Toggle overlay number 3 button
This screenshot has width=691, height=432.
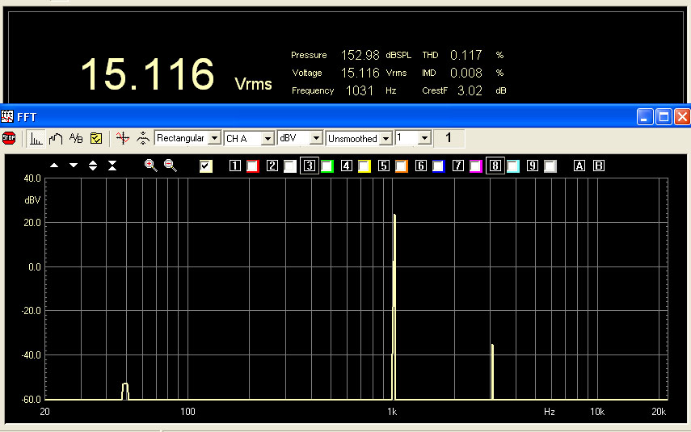point(309,166)
